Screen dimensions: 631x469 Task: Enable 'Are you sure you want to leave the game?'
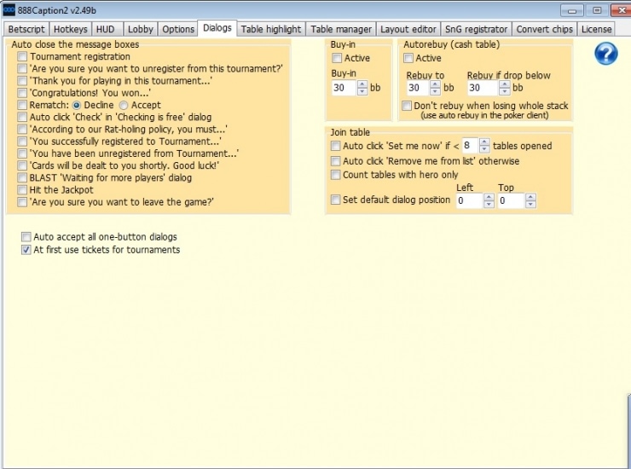[22, 202]
